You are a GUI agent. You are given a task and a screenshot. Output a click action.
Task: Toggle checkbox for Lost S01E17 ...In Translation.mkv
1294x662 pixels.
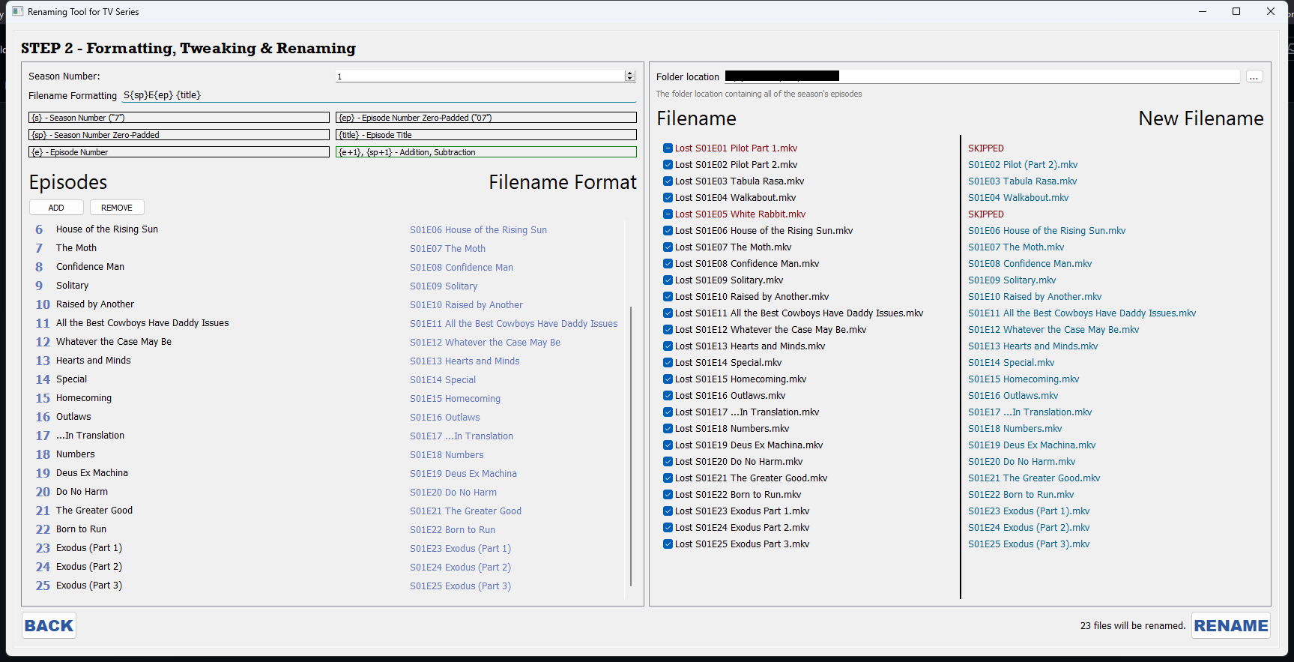coord(668,412)
